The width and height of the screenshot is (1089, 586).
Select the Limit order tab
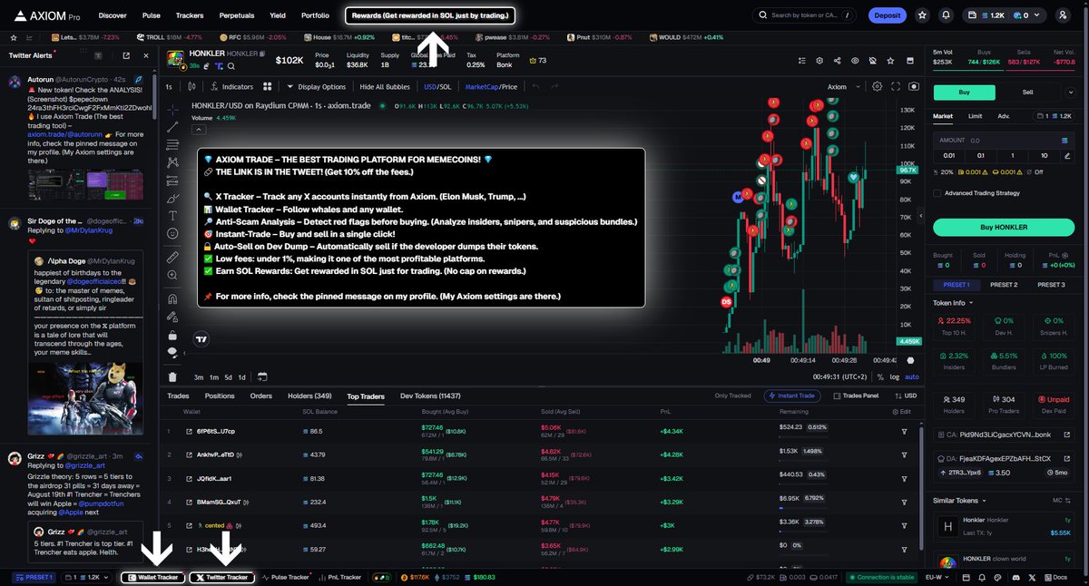point(975,115)
